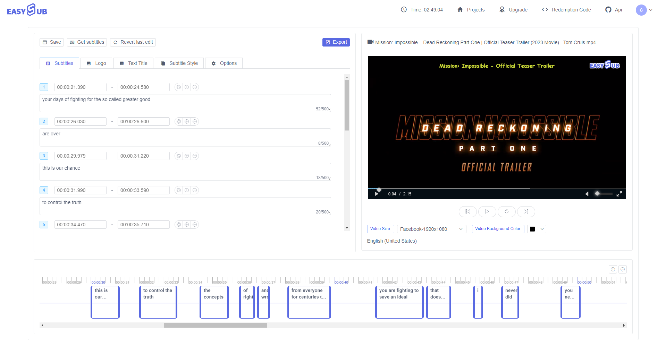The image size is (666, 362).
Task: Expand the user account avatar menu
Action: pyautogui.click(x=644, y=10)
